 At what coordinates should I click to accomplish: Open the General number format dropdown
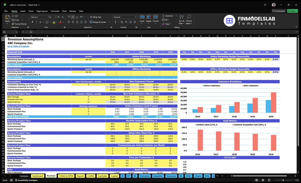[135, 17]
